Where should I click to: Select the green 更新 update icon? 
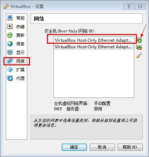pyautogui.click(x=10, y=35)
